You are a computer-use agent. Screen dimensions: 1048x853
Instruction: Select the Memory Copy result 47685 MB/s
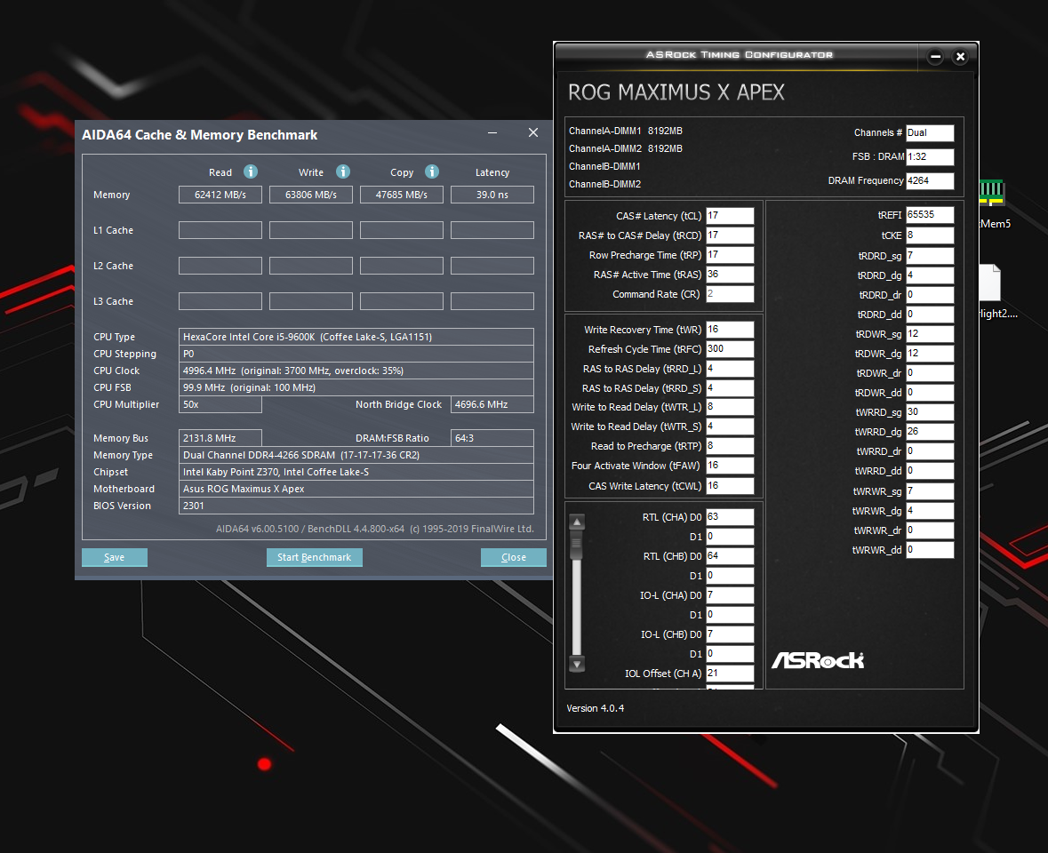(x=401, y=195)
